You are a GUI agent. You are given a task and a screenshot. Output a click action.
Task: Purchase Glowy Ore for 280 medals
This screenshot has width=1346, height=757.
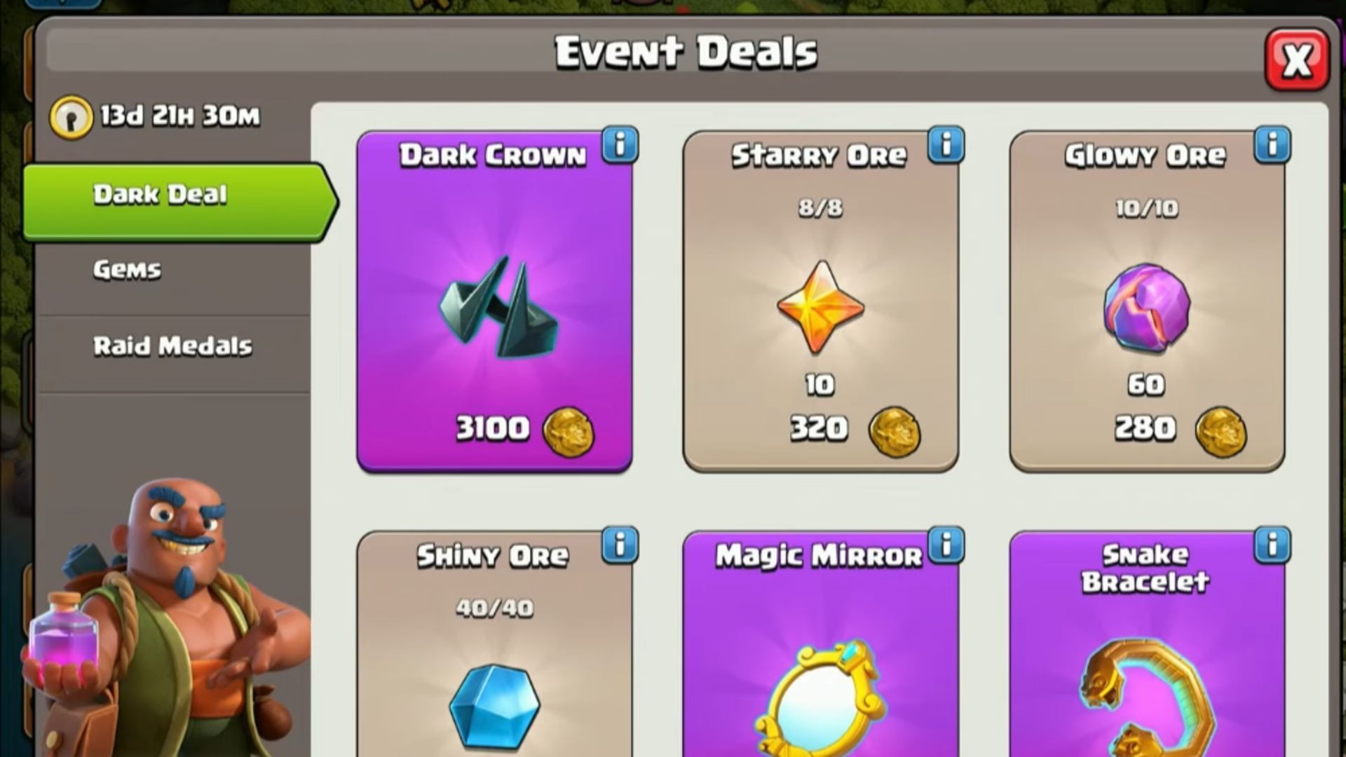point(1181,429)
